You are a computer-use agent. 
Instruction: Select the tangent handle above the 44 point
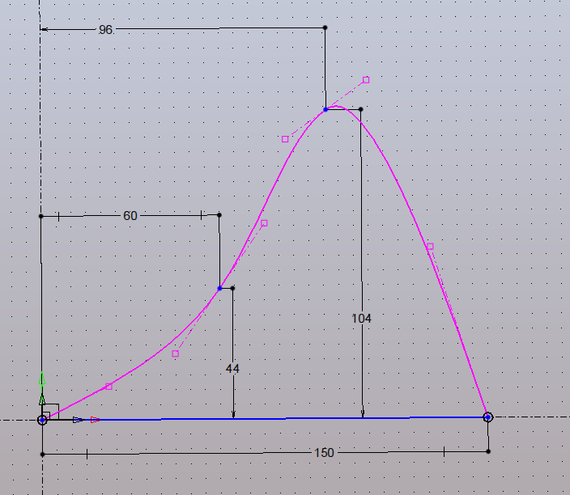click(x=264, y=223)
